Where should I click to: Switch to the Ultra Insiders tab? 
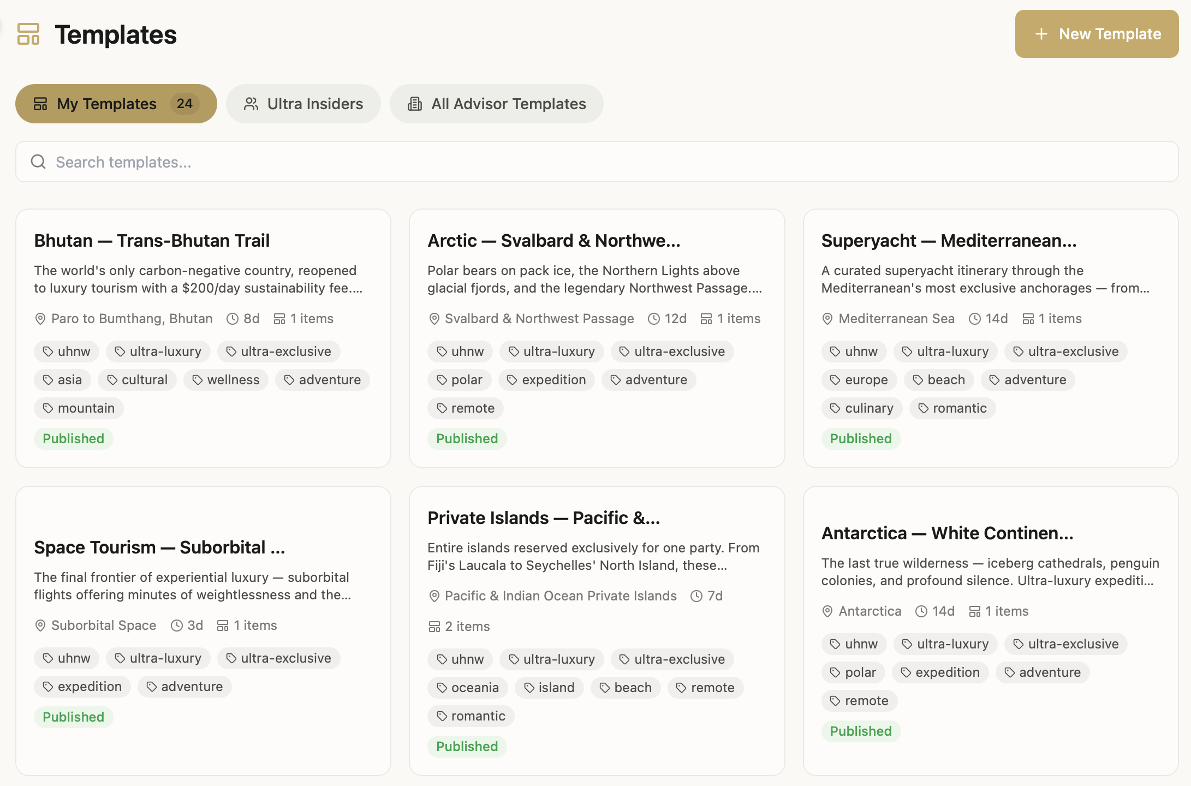pyautogui.click(x=303, y=103)
